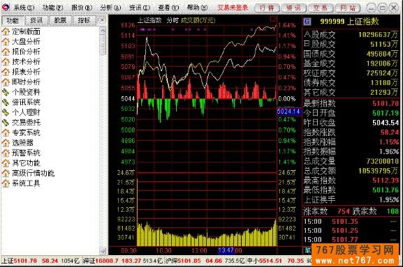Click the house icon beside 选股器
Screen dimensions: 403x267
(6, 143)
